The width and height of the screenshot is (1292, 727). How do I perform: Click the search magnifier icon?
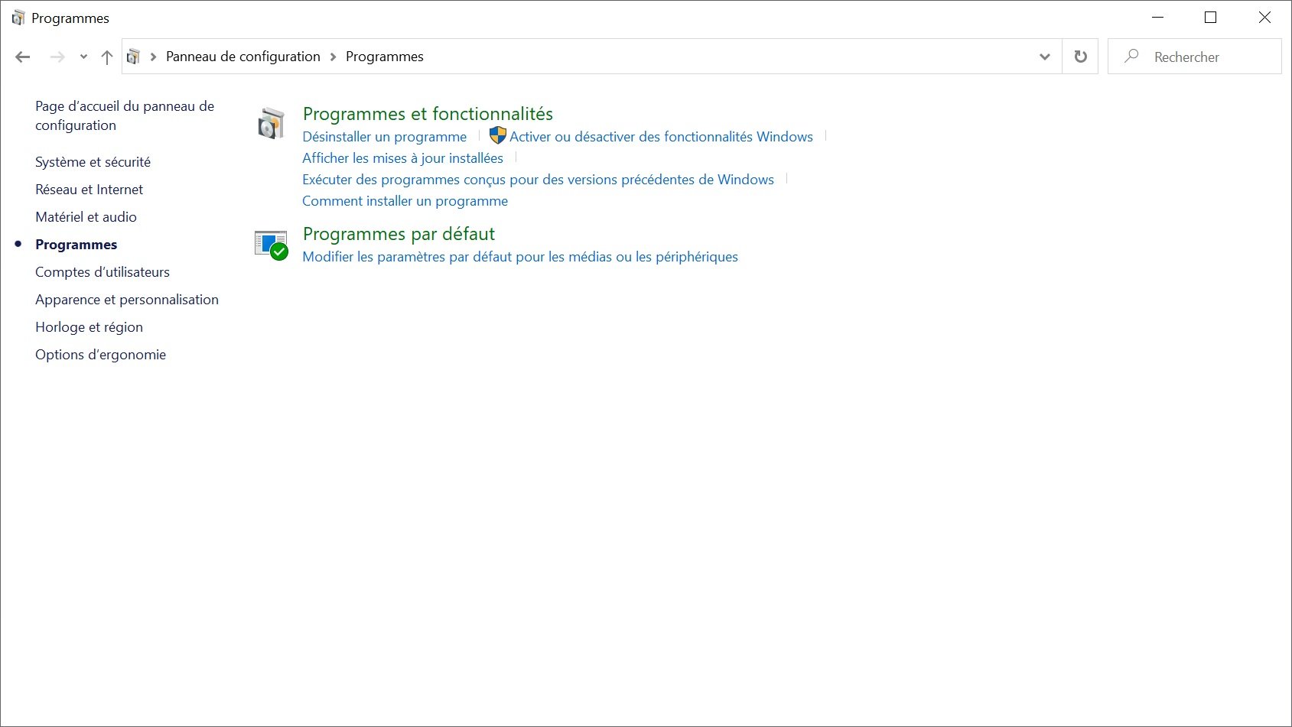click(x=1132, y=56)
